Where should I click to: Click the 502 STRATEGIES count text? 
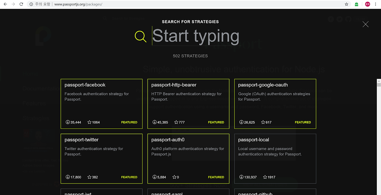(190, 56)
